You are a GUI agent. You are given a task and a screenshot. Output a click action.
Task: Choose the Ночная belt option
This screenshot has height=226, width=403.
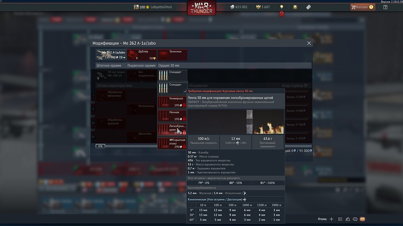pyautogui.click(x=172, y=116)
